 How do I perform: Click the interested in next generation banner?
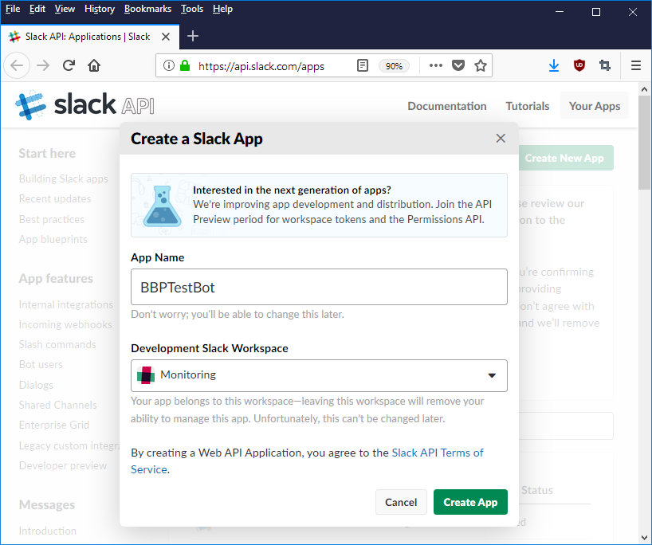click(x=319, y=205)
